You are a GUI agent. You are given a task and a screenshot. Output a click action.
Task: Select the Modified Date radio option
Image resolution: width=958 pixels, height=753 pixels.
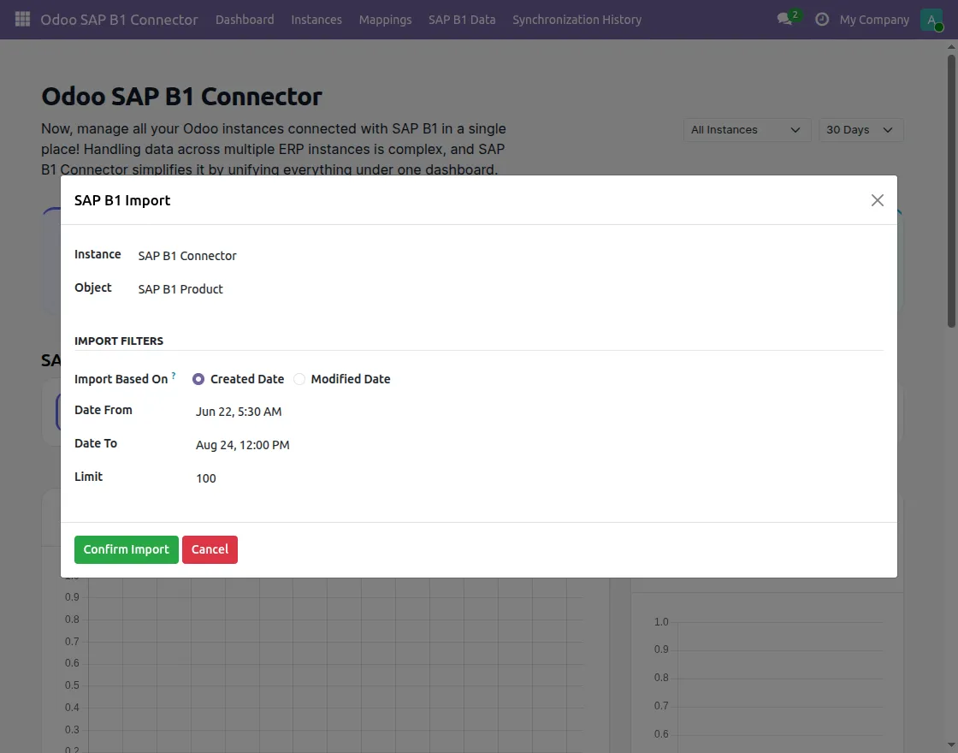(x=299, y=379)
